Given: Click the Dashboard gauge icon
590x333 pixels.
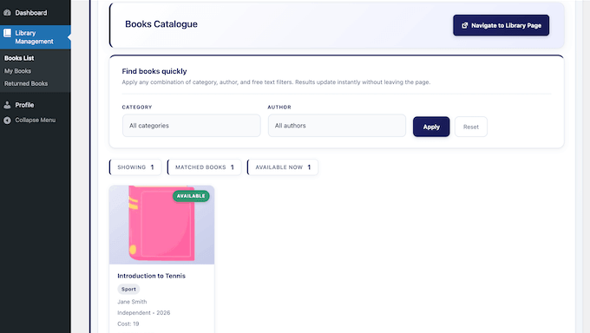Looking at the screenshot, I should (7, 12).
